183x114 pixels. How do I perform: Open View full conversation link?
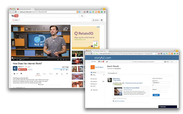(120, 101)
